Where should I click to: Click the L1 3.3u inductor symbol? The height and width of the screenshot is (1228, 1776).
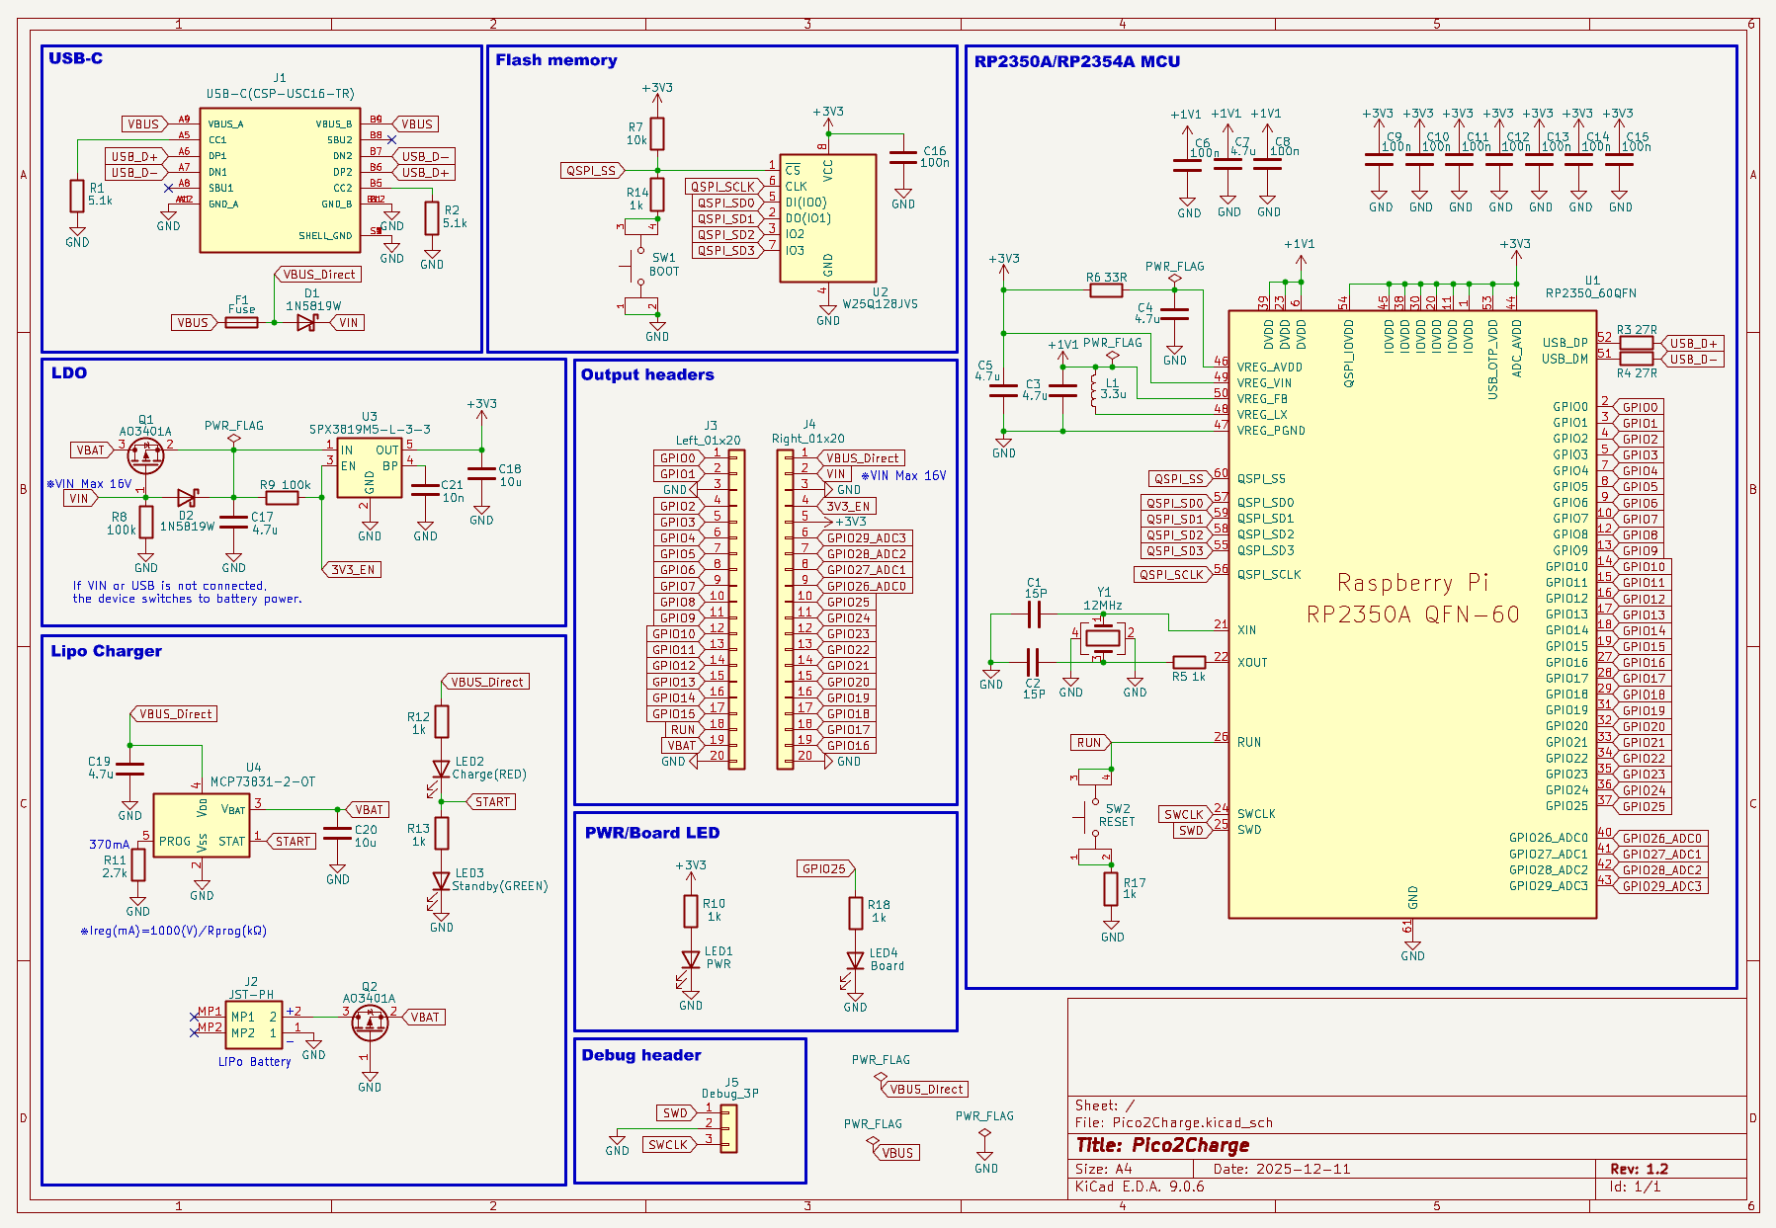(1093, 388)
